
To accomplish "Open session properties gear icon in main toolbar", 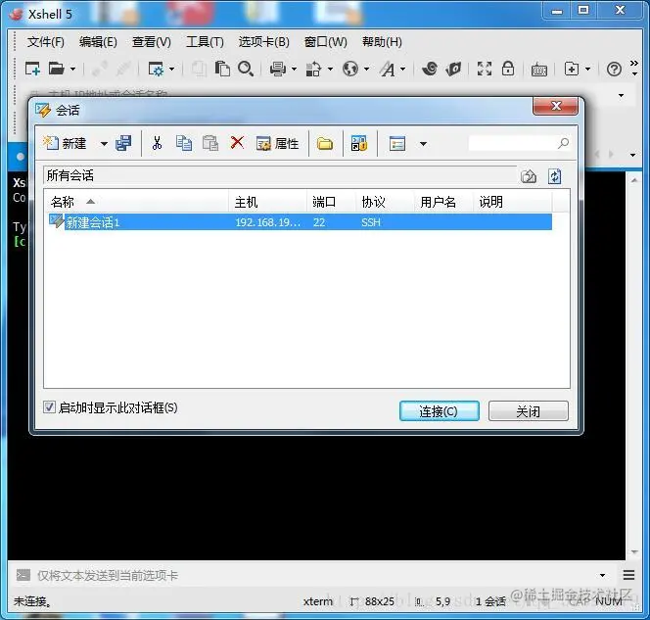I will (156, 69).
